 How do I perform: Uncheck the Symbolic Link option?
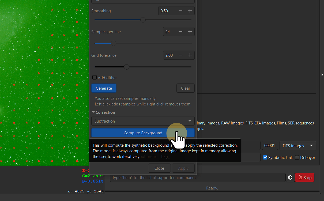click(265, 157)
